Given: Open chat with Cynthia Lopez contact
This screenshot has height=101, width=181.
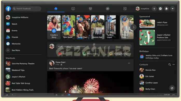Looking at the screenshot, I should [x=149, y=83].
